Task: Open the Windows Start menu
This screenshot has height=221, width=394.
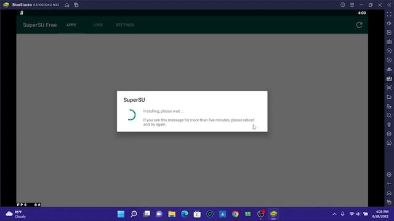Action: 121,214
